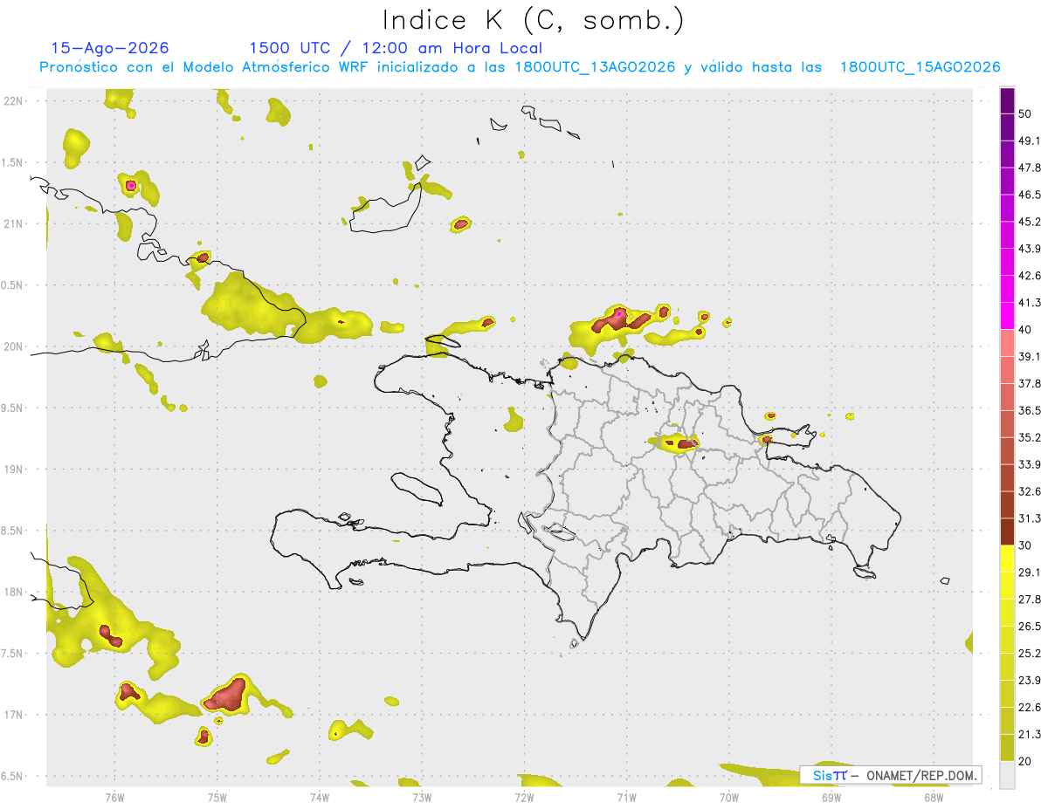Click the "20N" latitude axis label
The image size is (1048, 809).
coord(12,346)
